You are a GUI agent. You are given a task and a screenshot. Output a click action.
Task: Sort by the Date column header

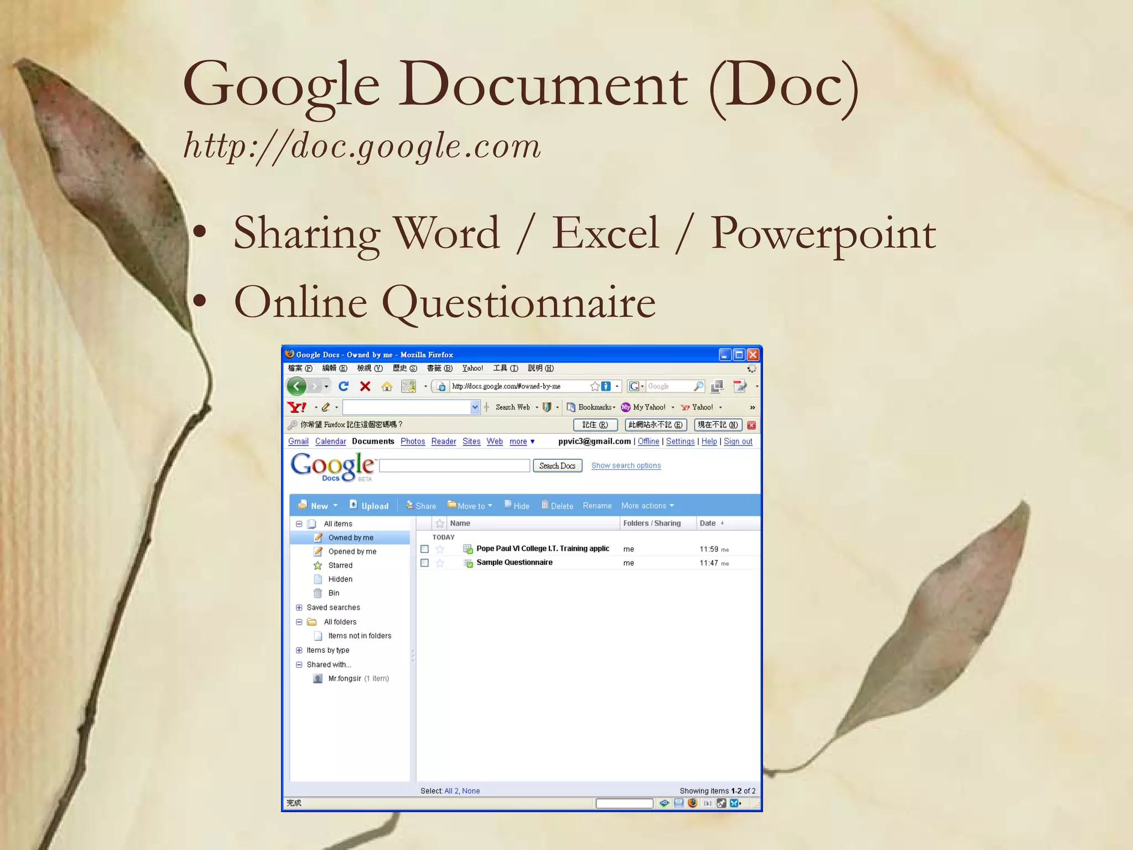708,524
